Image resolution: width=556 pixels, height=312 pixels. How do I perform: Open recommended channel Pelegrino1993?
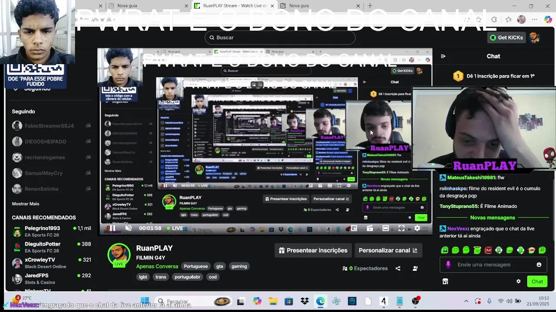click(x=51, y=231)
